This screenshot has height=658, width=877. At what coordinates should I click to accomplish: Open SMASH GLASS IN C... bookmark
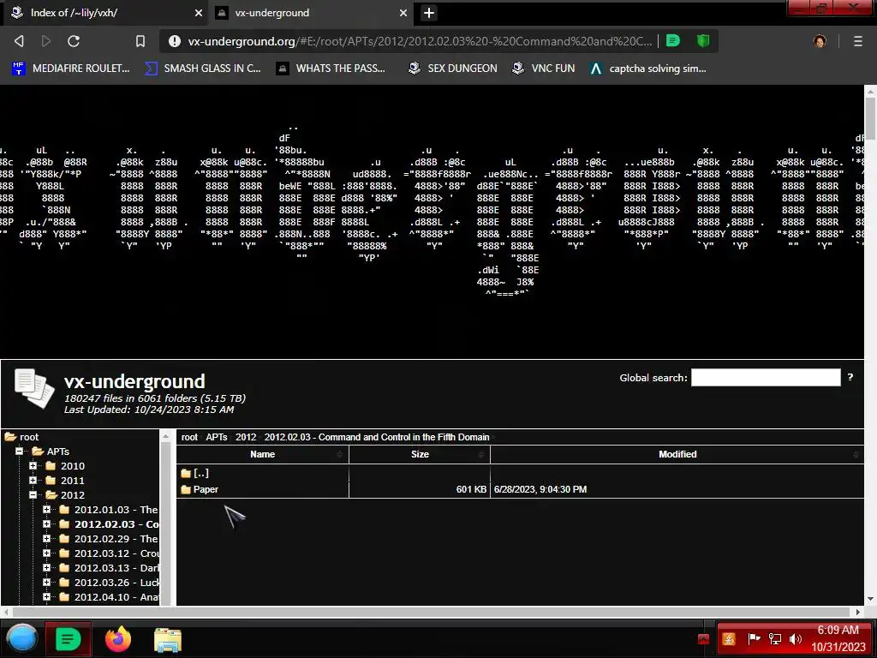pos(203,69)
